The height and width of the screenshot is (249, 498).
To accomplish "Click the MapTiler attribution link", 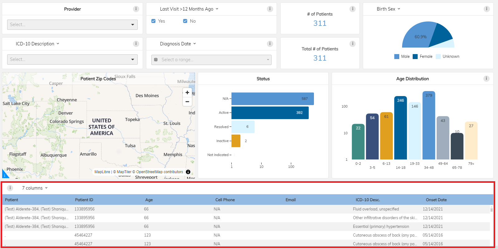I will (122, 172).
